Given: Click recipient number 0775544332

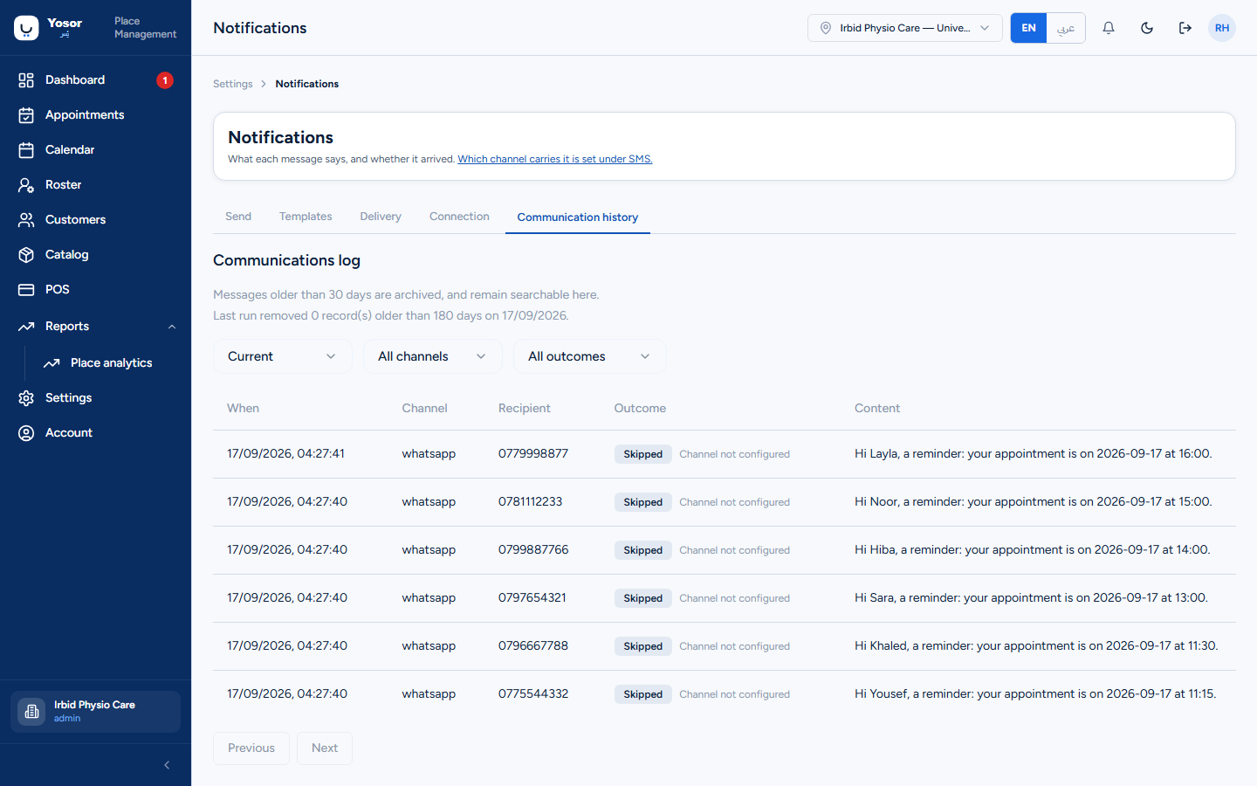Looking at the screenshot, I should click(x=533, y=694).
